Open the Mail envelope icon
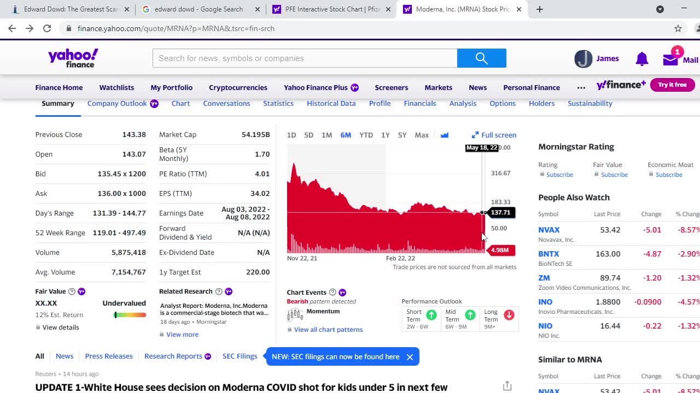This screenshot has height=393, width=700. tap(670, 59)
